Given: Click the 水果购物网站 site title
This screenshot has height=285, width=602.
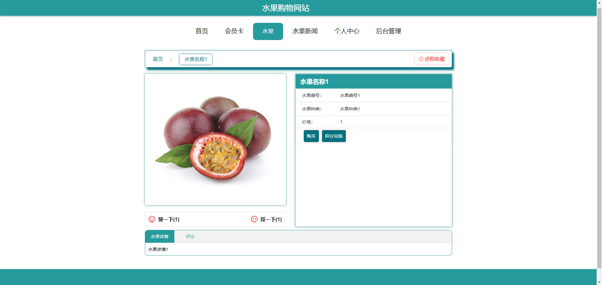Looking at the screenshot, I should tap(286, 8).
